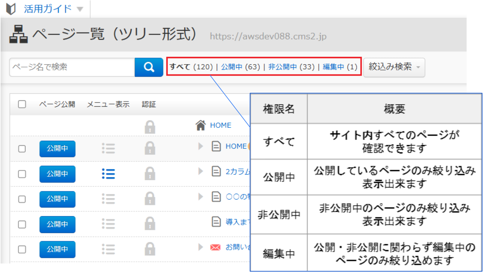Check the 2カラム row checkbox
This screenshot has width=492, height=280.
pos(22,174)
